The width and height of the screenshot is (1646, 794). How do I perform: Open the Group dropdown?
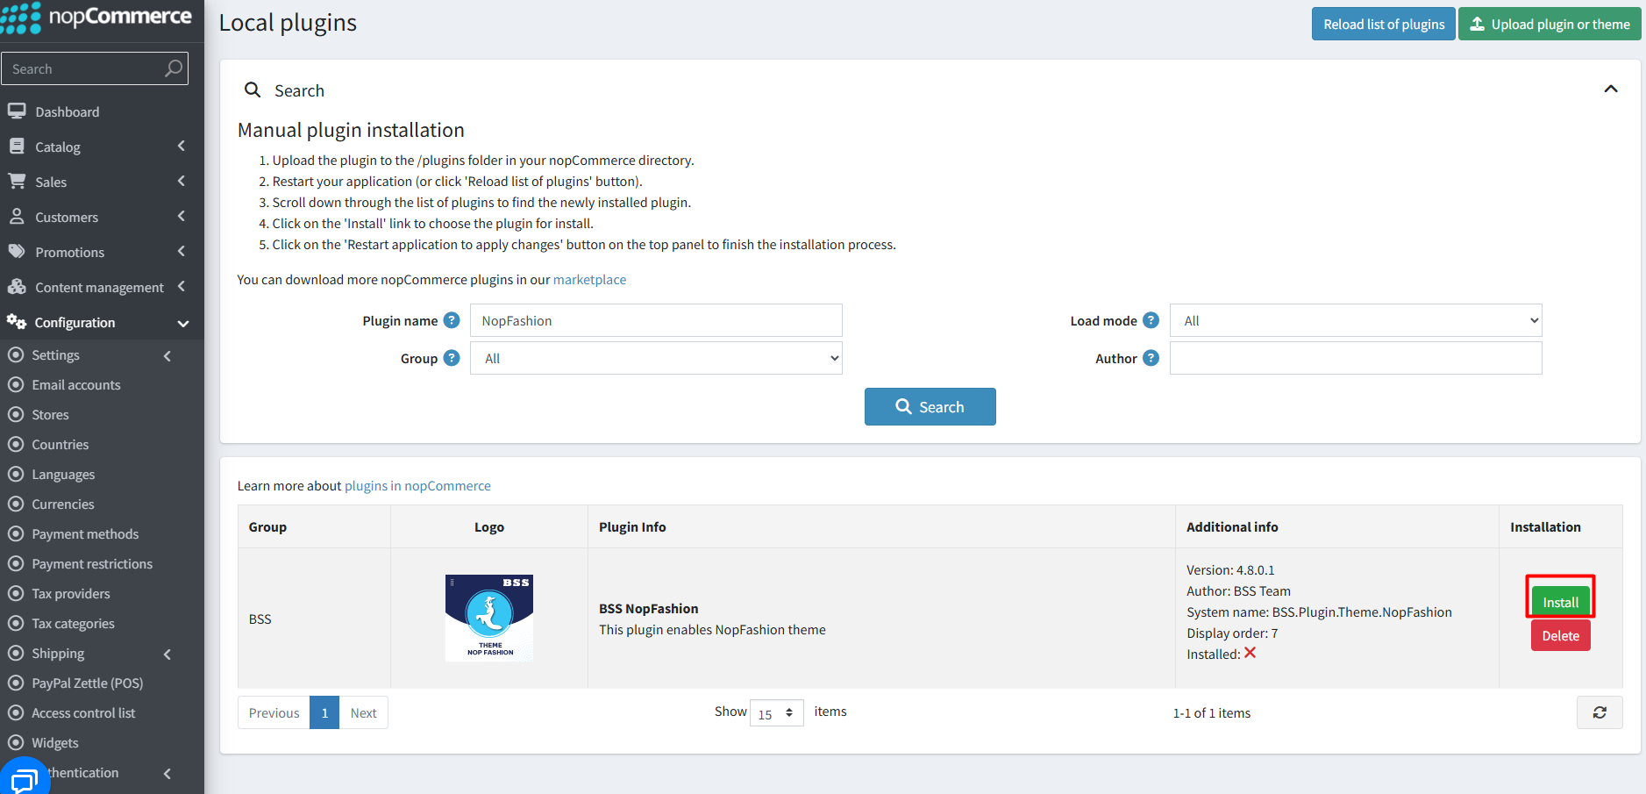(x=656, y=358)
